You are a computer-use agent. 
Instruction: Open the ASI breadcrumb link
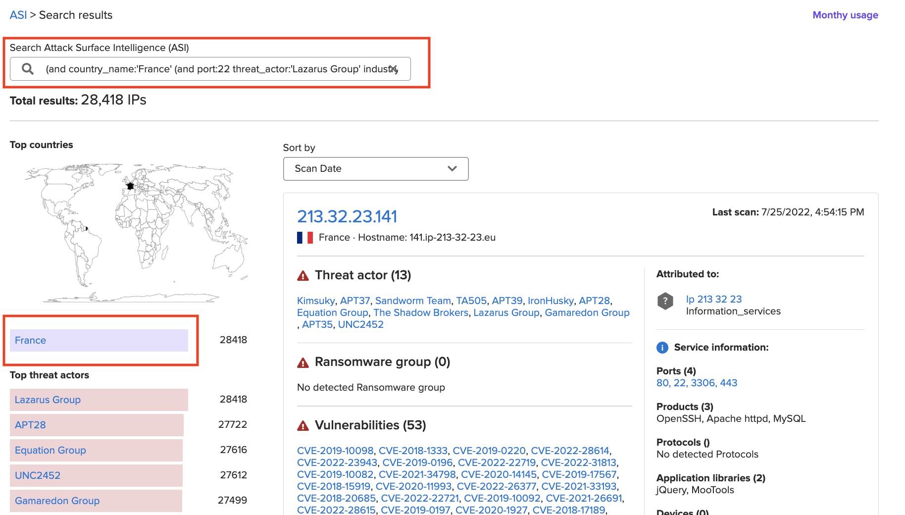click(x=18, y=15)
